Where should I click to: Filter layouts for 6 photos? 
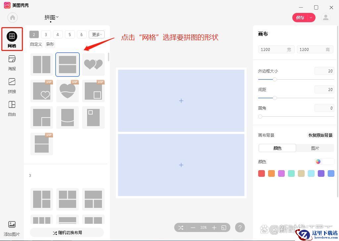[x=81, y=34]
